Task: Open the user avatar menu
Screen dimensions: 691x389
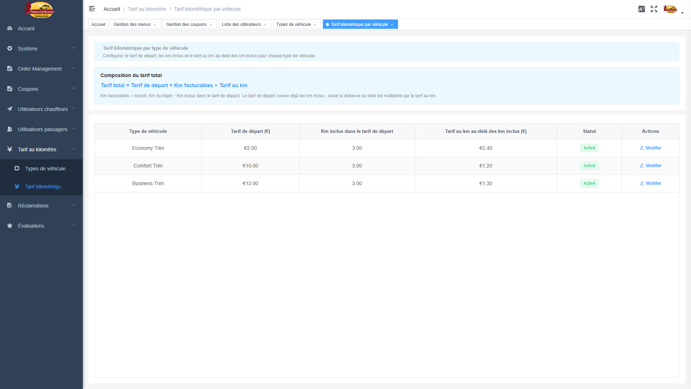Action: (x=670, y=9)
